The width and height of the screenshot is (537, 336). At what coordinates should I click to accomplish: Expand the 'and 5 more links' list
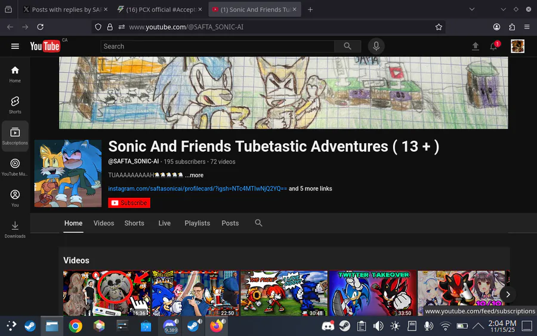coord(310,189)
